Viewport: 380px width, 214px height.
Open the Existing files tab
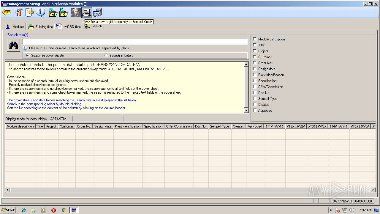[40, 26]
